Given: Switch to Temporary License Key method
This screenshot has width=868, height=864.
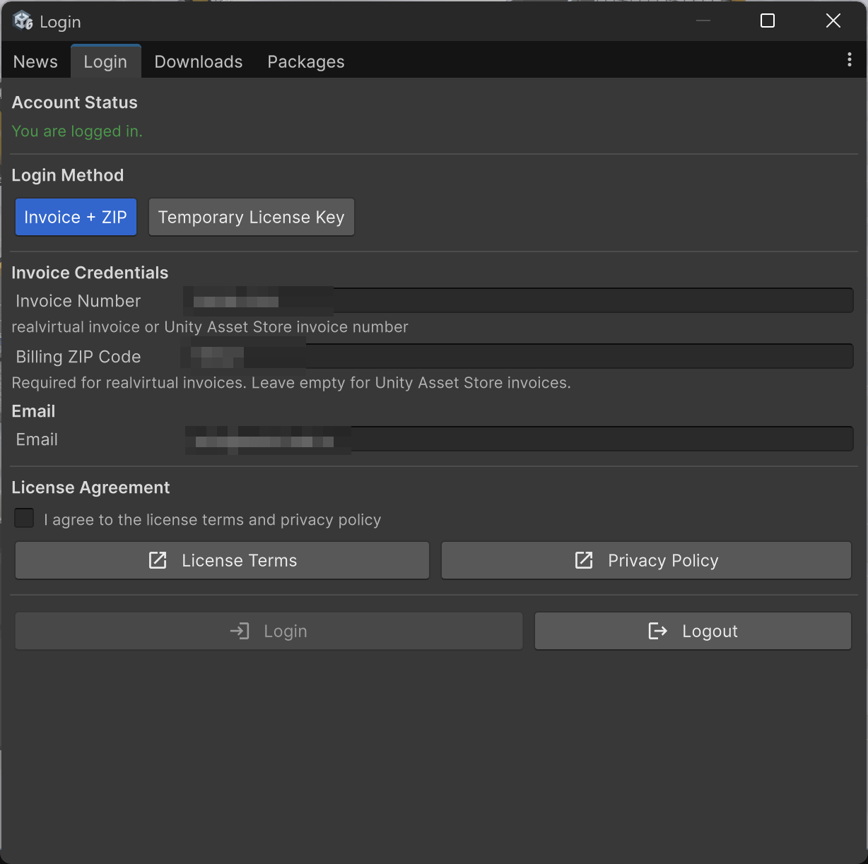Looking at the screenshot, I should [251, 217].
